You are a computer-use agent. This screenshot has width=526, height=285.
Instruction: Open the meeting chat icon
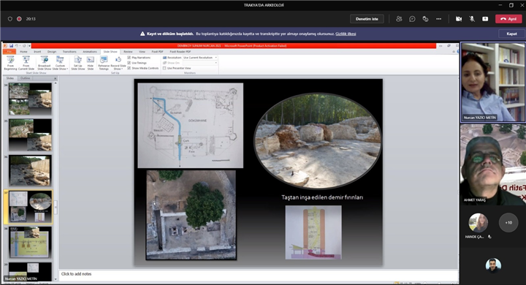[412, 19]
